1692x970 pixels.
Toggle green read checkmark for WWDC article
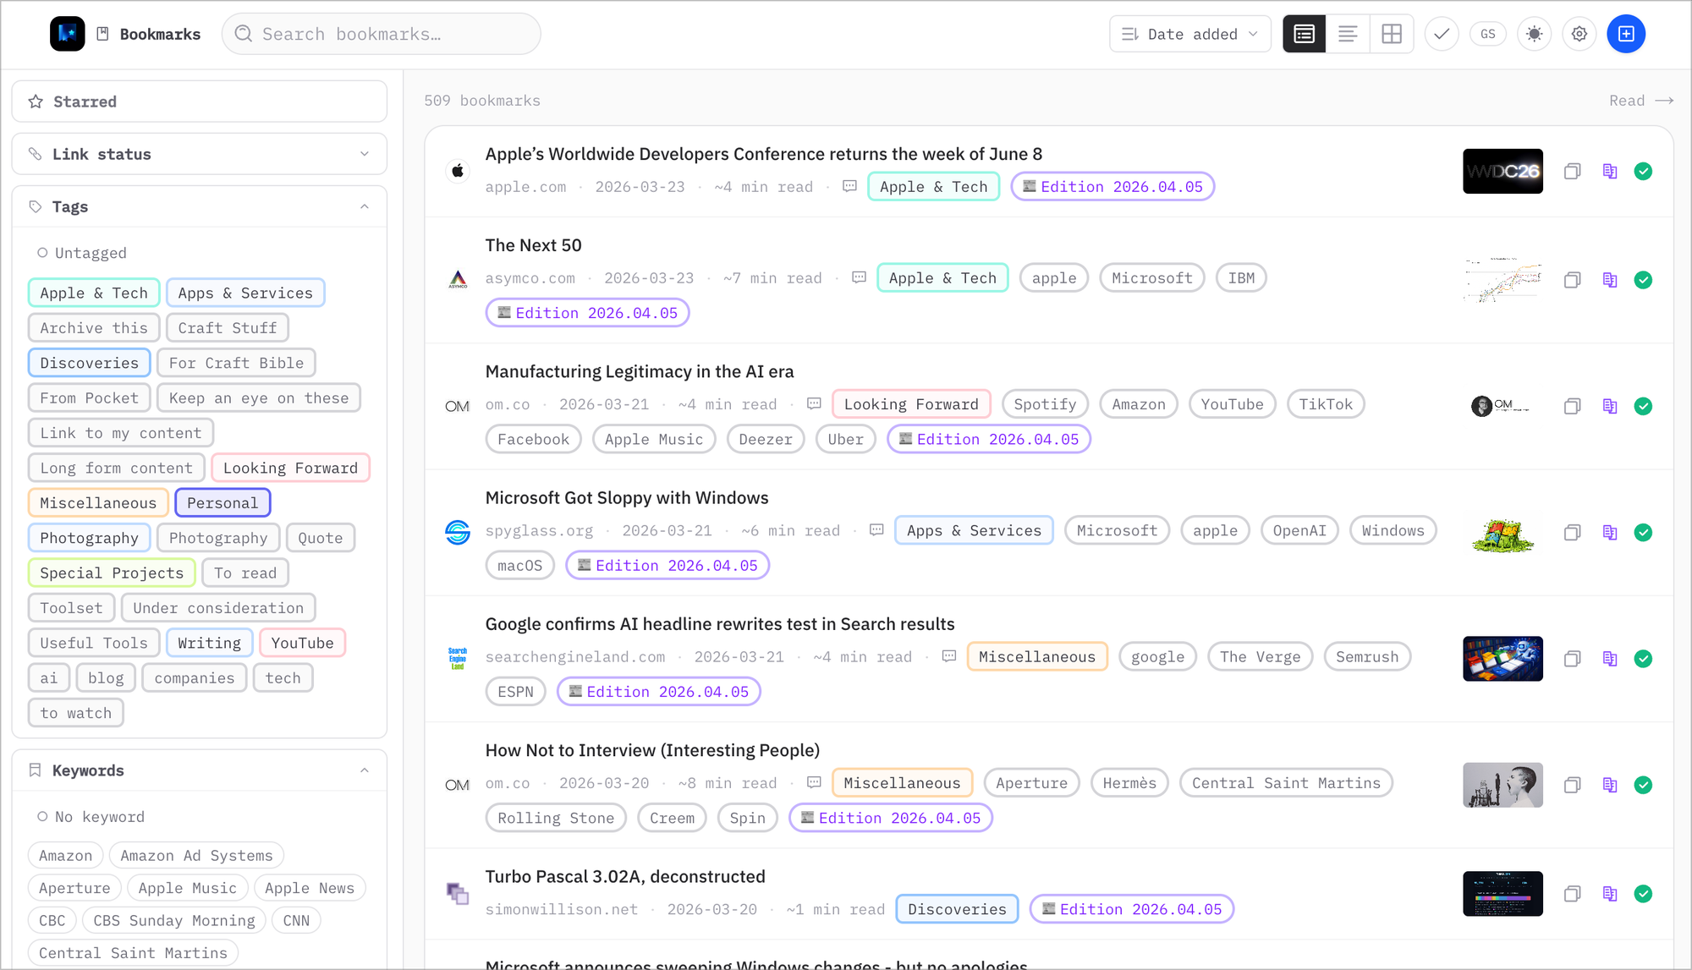tap(1643, 172)
